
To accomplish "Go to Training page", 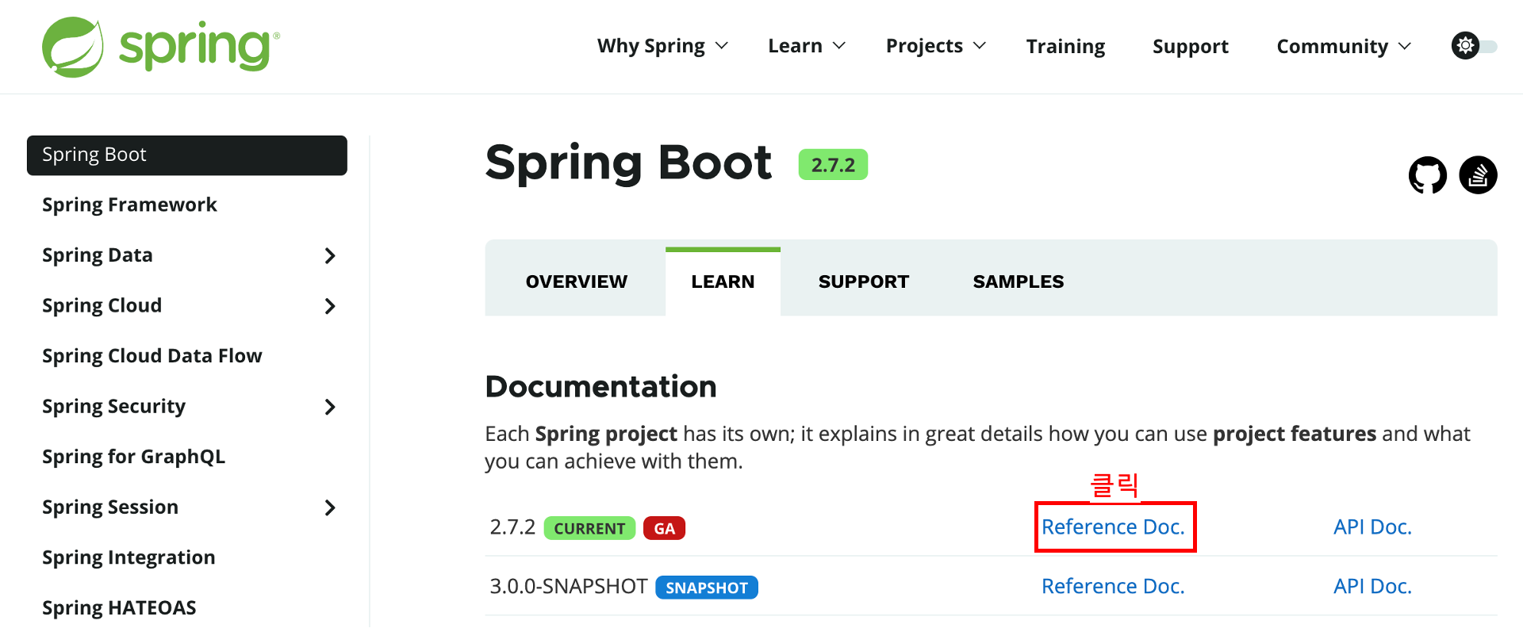I will tap(1065, 46).
